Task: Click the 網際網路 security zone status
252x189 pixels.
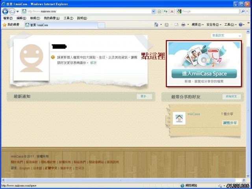Action: [x=189, y=185]
